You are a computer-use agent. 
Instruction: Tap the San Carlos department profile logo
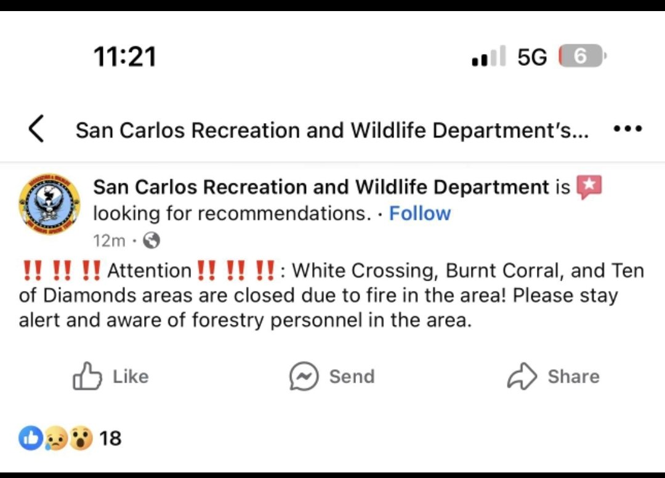[50, 204]
